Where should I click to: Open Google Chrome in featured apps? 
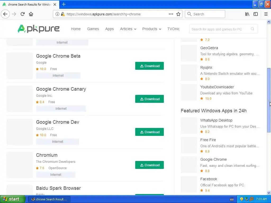(x=214, y=159)
